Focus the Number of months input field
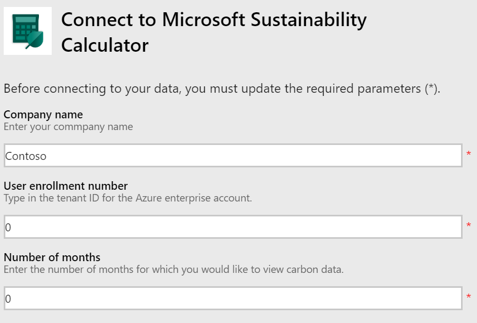477x323 pixels. click(x=233, y=298)
